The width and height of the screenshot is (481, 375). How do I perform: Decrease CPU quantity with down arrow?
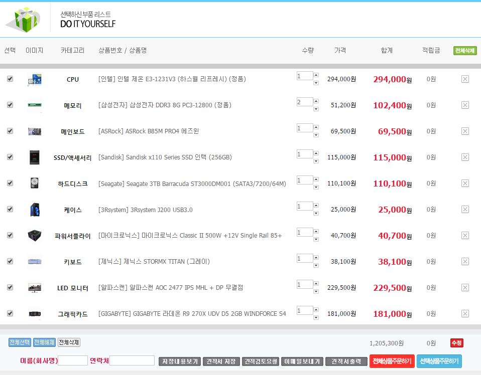(x=316, y=83)
